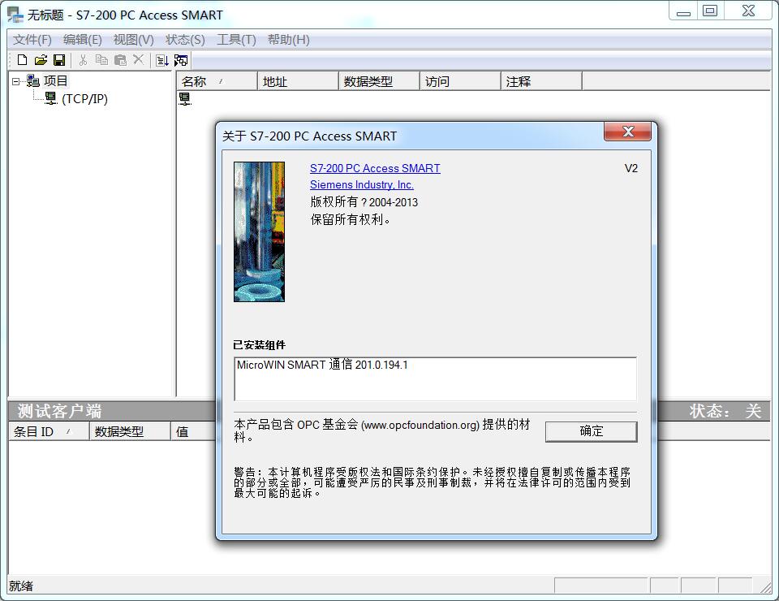
Task: Click the MicroWIN SMART 通信 201.0.194.1 entry
Action: point(322,365)
